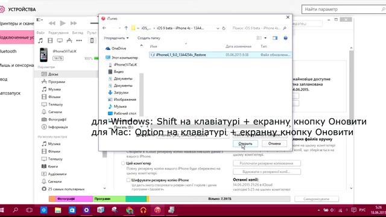386x217 pixels.
Task: Switch to TV shows icon in iTunes
Action: pyautogui.click(x=60, y=40)
